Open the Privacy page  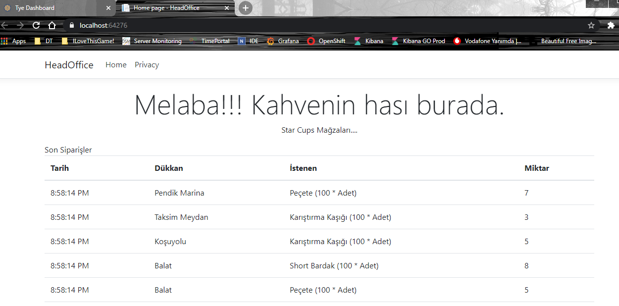147,64
